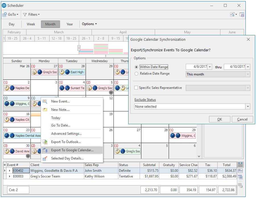Switch to Day view tab
Viewport: 256px width, 198px height.
point(12,24)
